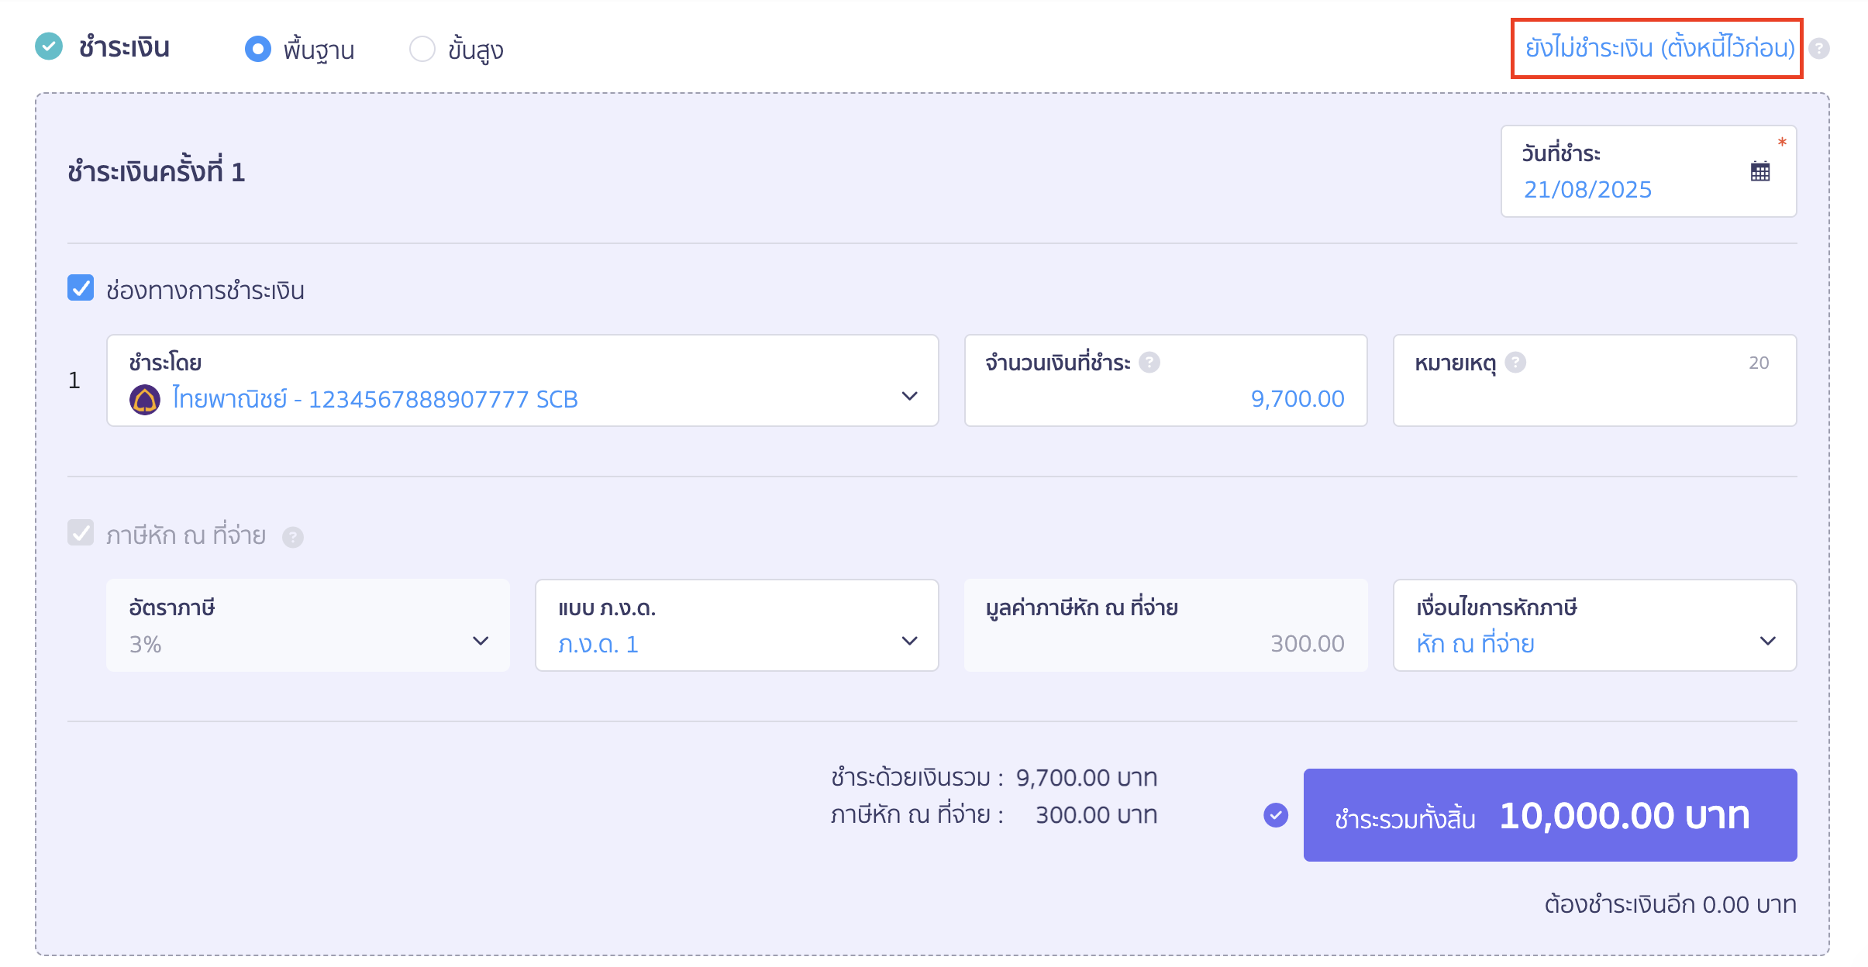Click the จำนวนเงินที่ชำระ amount field
Image resolution: width=1868 pixels, height=967 pixels.
1166,380
